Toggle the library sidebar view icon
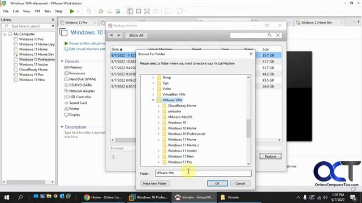 [130, 11]
